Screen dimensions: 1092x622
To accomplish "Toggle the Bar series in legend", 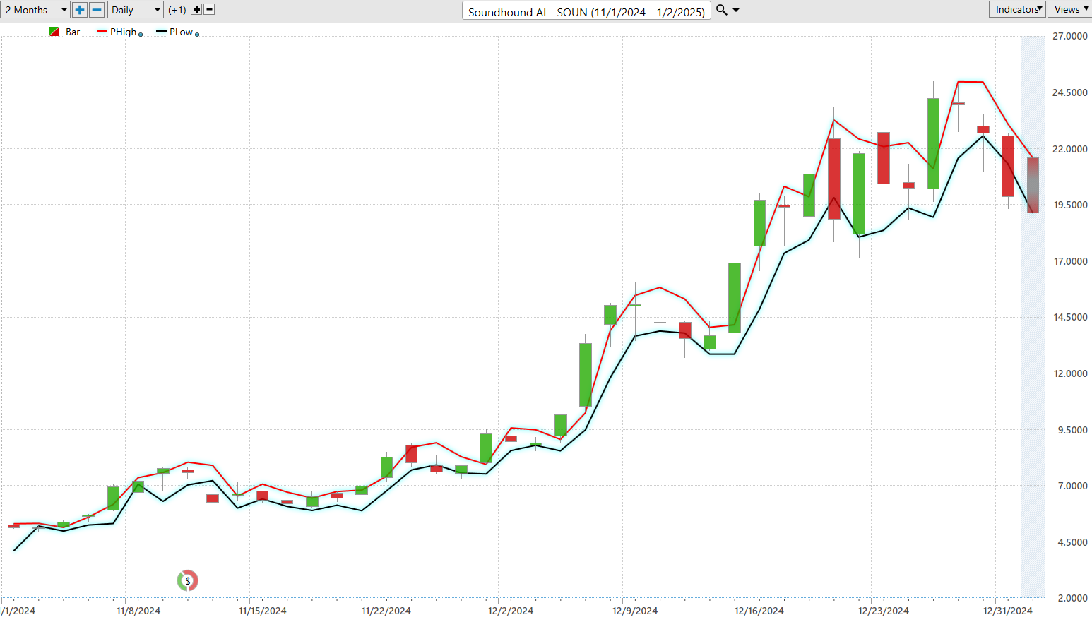I will (73, 32).
